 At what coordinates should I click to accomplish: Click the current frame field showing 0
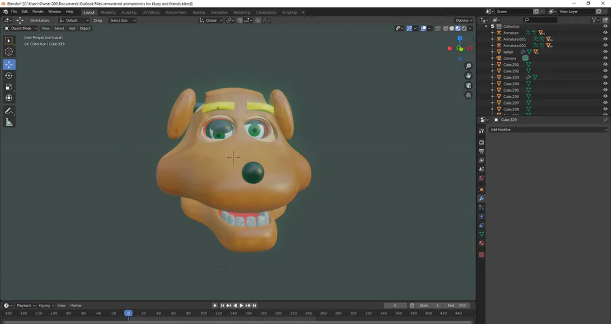tap(395, 306)
